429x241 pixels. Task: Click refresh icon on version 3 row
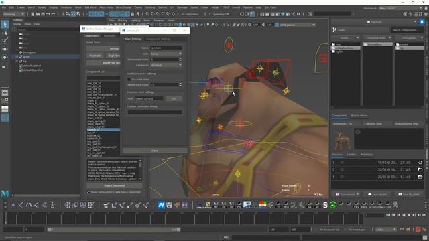[420, 163]
